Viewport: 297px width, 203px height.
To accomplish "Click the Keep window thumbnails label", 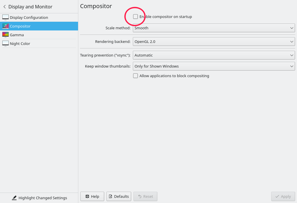I will (108, 66).
